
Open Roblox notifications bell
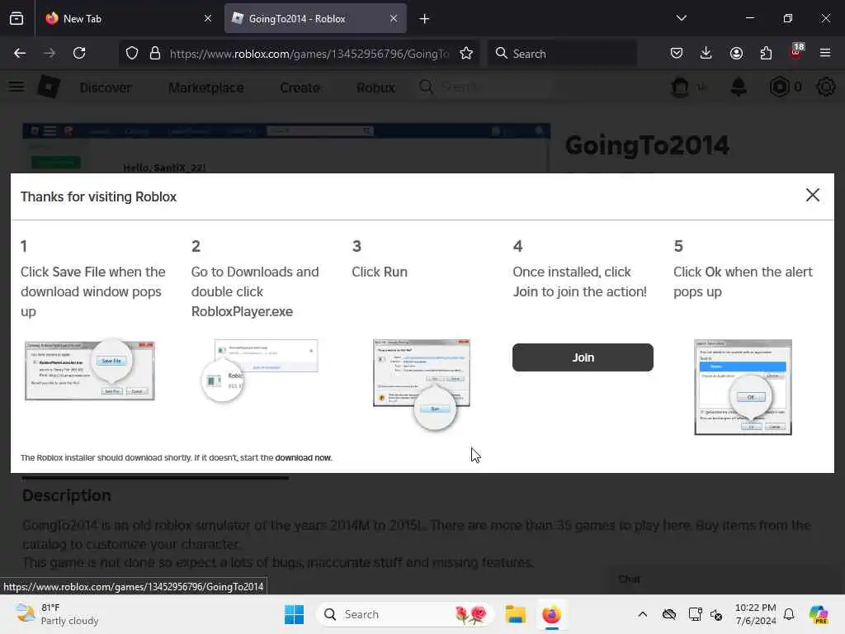[739, 87]
